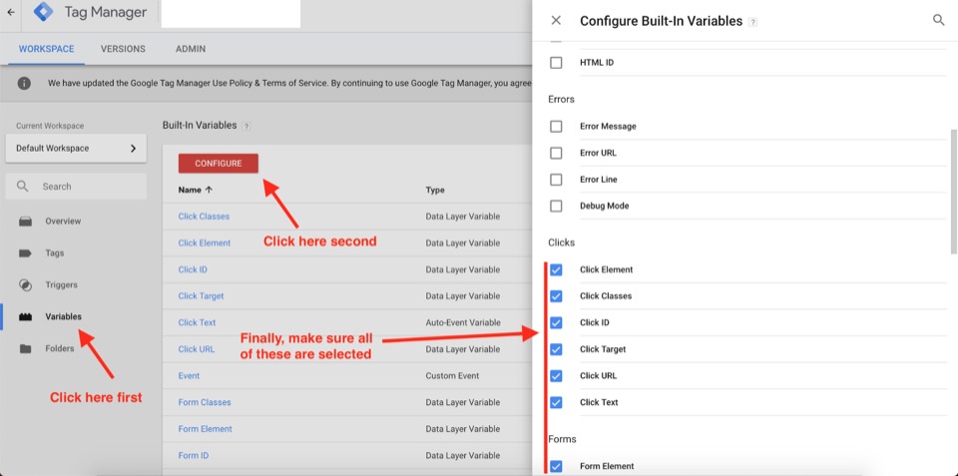This screenshot has height=476, width=958.
Task: Check the Debug Mode checkbox
Action: coord(556,206)
